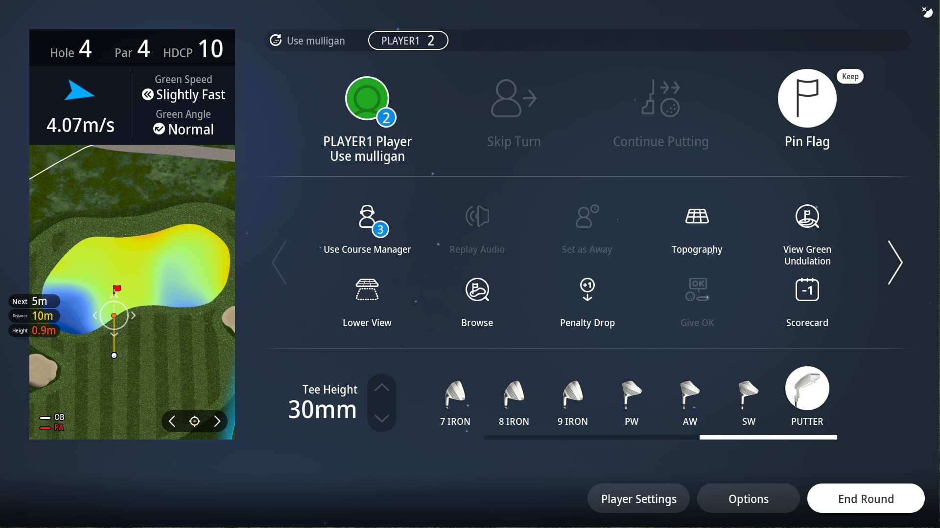Image resolution: width=940 pixels, height=528 pixels.
Task: Select the Browse course icon
Action: pos(477,290)
